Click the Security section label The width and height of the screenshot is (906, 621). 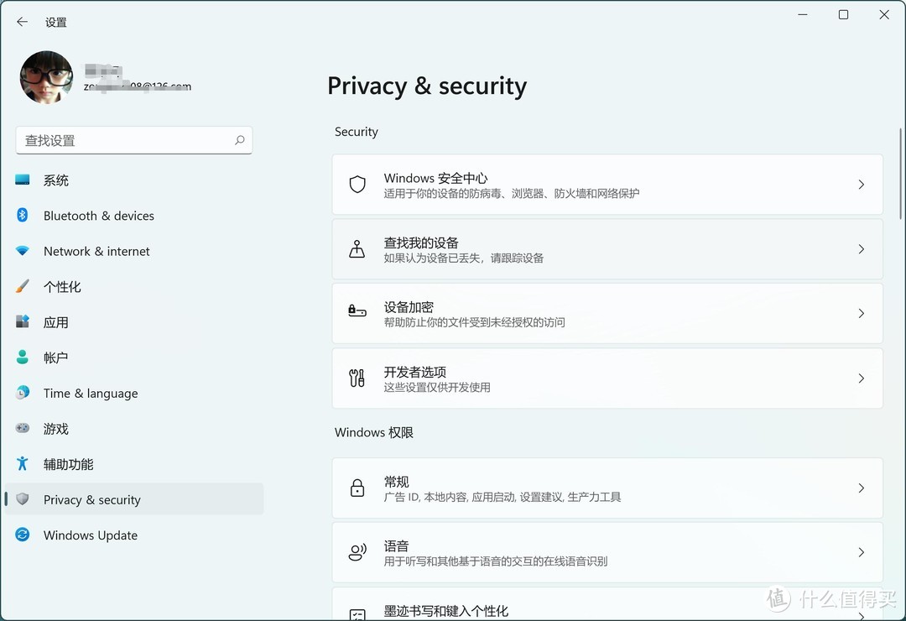click(357, 132)
